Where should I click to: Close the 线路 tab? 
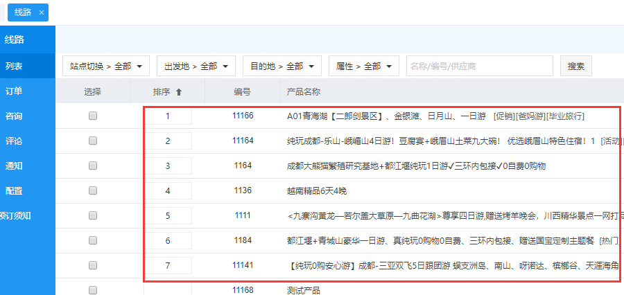[42, 12]
